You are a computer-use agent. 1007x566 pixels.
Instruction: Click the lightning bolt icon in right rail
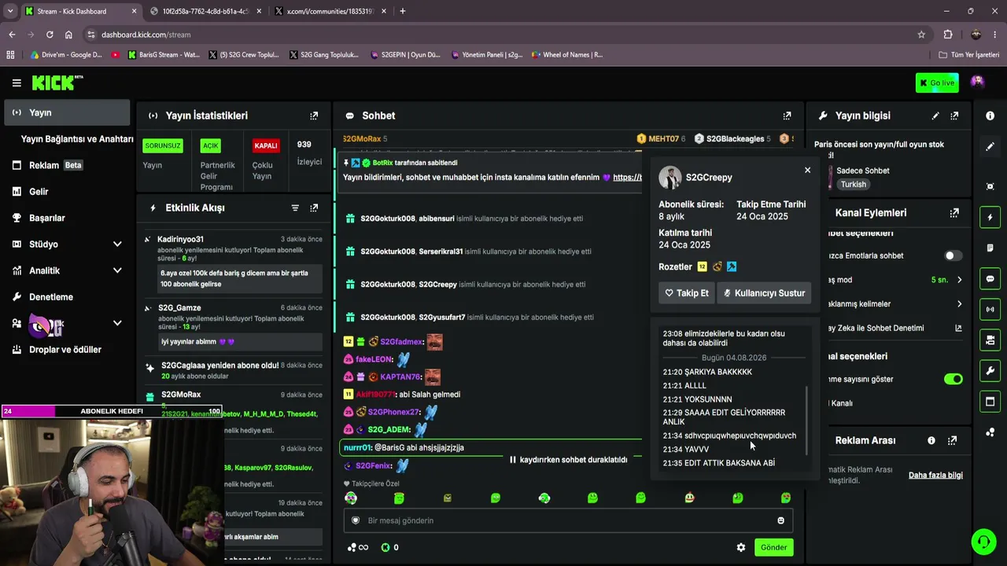[990, 217]
